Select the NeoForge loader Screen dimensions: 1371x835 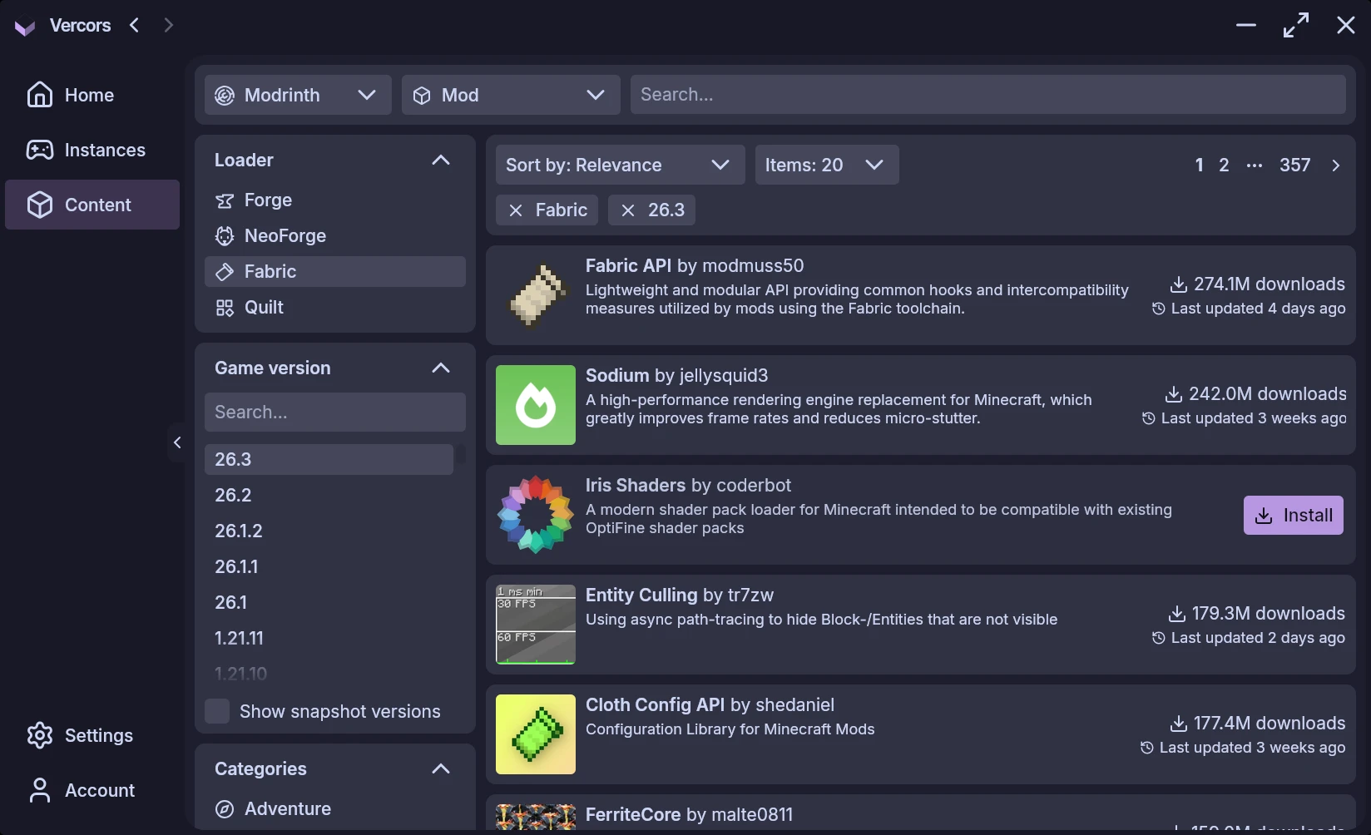click(x=335, y=236)
